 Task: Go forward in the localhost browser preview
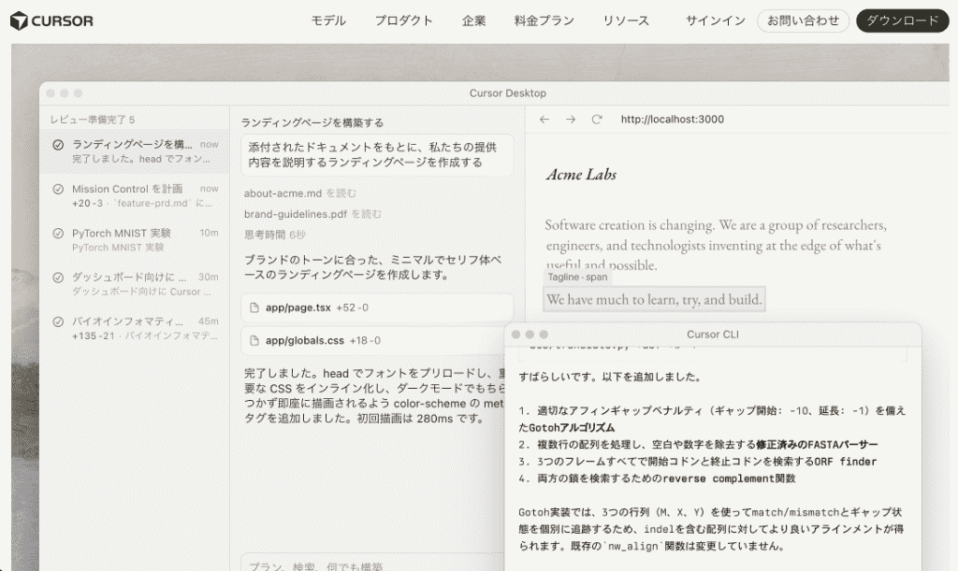570,120
